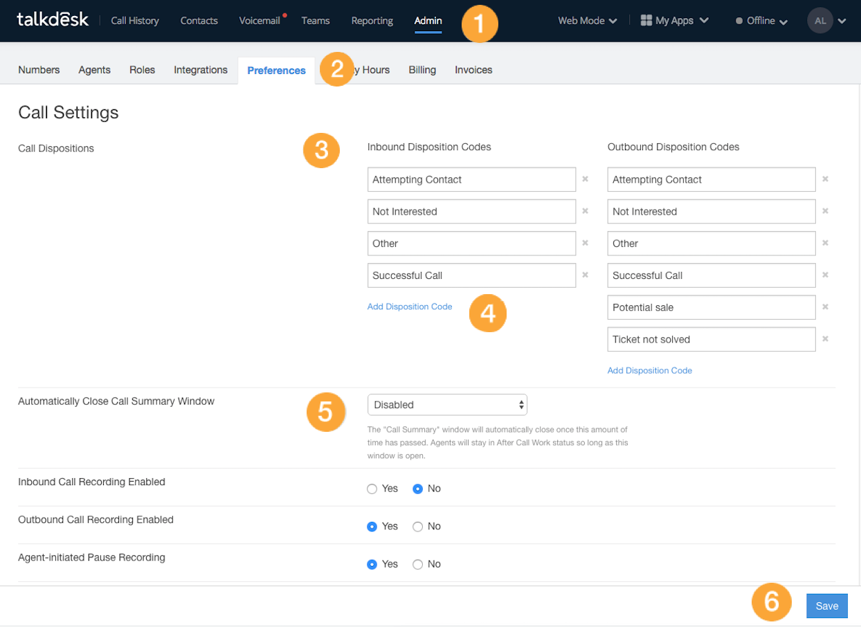861x627 pixels.
Task: Click the AL user avatar
Action: click(820, 21)
